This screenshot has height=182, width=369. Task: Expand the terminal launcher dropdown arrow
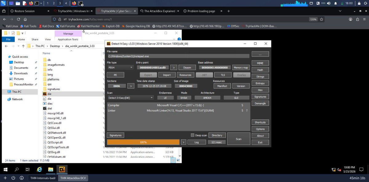pos(42,3)
